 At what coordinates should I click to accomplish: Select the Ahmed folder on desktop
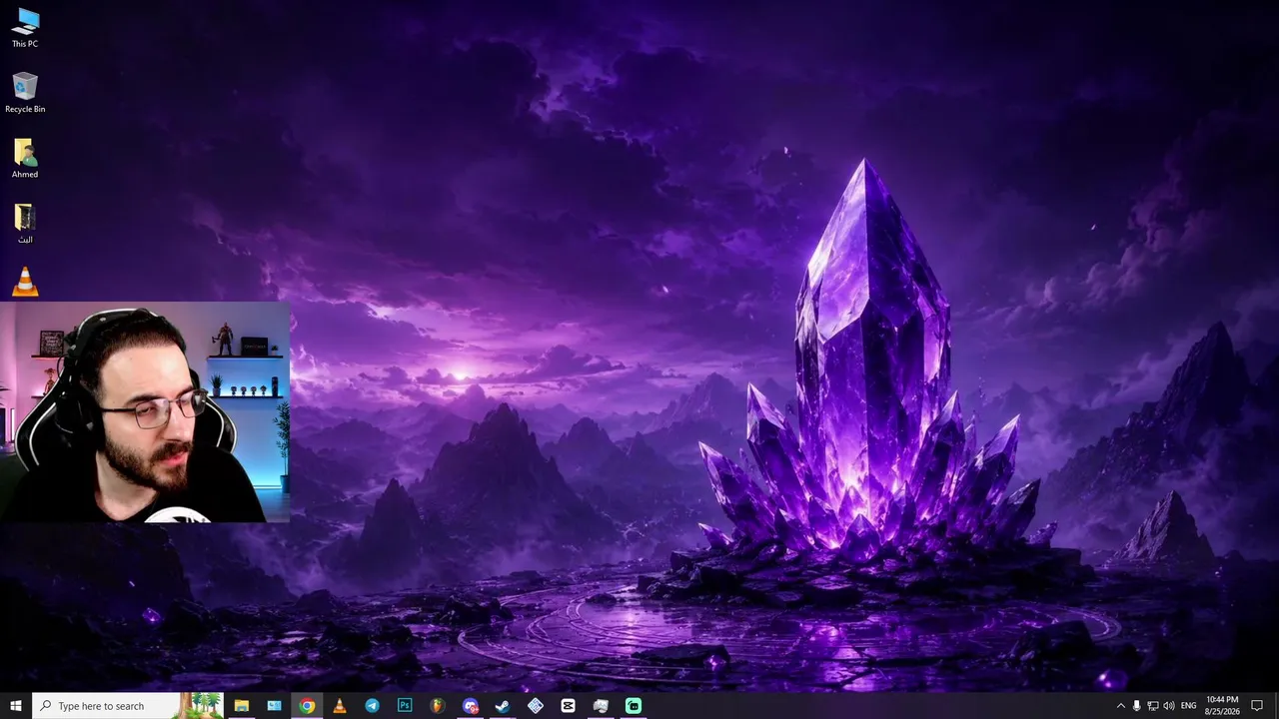(x=25, y=158)
